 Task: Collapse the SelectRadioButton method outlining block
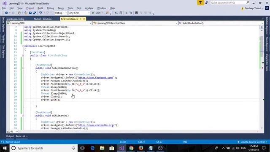(x=23, y=68)
